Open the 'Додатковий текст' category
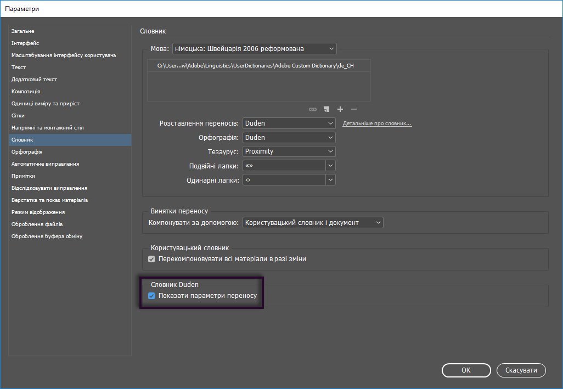The image size is (563, 389). (70, 80)
